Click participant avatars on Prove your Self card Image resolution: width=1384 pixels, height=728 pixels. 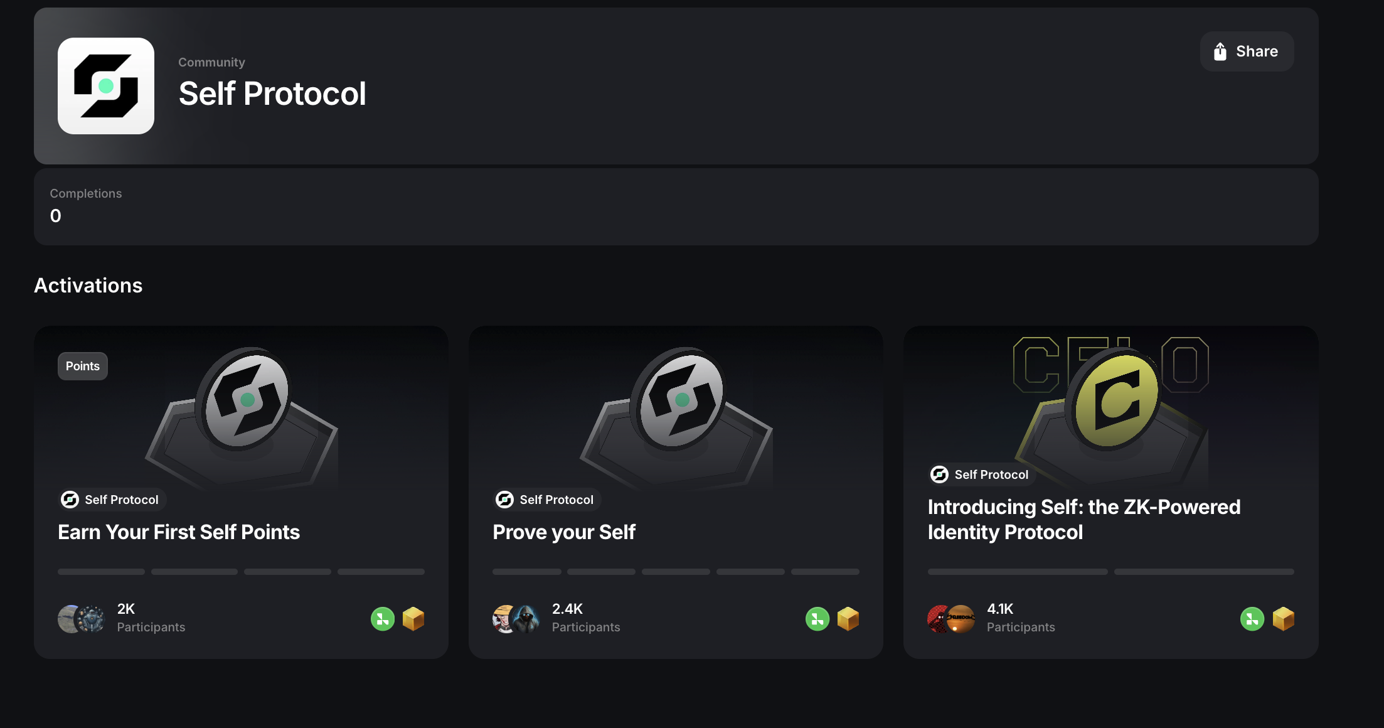[x=516, y=619]
